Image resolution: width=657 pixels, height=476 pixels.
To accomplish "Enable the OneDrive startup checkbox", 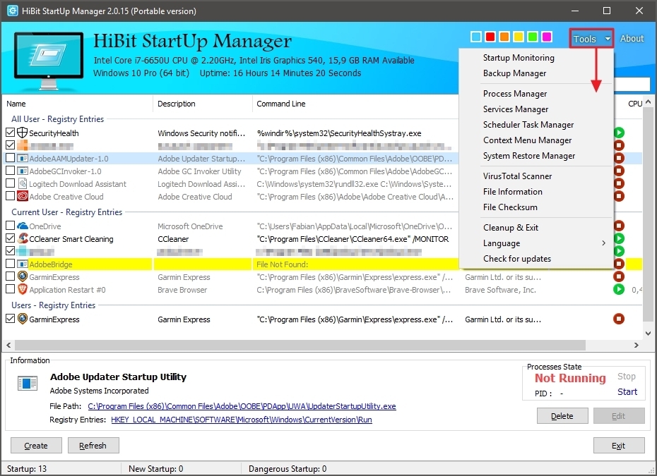I will (10, 226).
